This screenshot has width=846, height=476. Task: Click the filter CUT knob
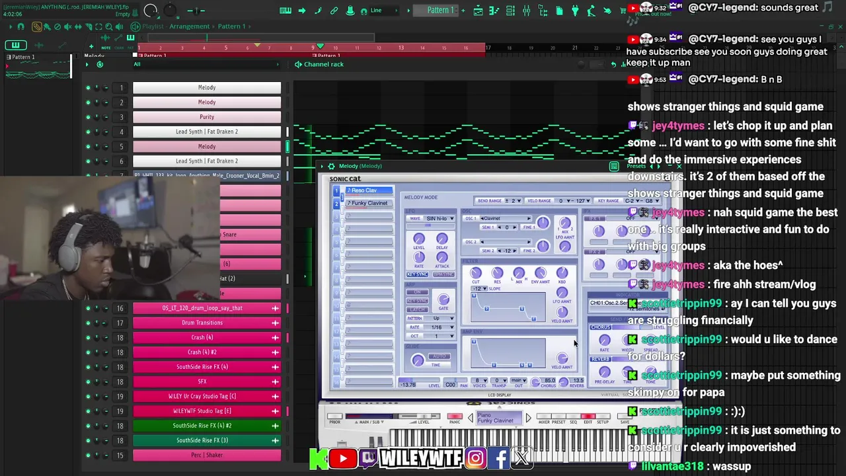pos(476,272)
